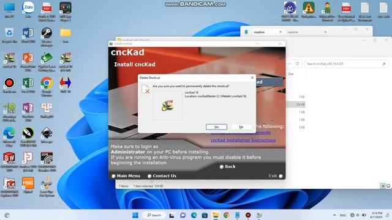Click '1 item selected 124 KB' status text

pos(148,186)
